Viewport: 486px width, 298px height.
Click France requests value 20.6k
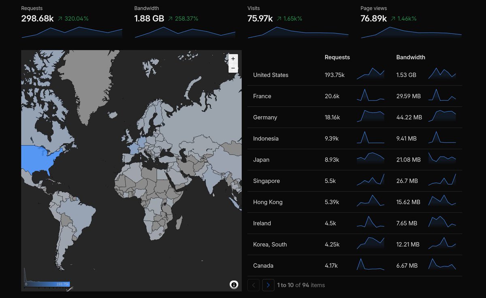click(x=332, y=96)
